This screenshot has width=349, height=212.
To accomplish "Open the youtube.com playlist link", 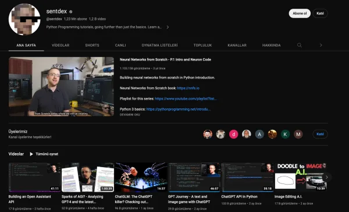I will click(x=186, y=98).
